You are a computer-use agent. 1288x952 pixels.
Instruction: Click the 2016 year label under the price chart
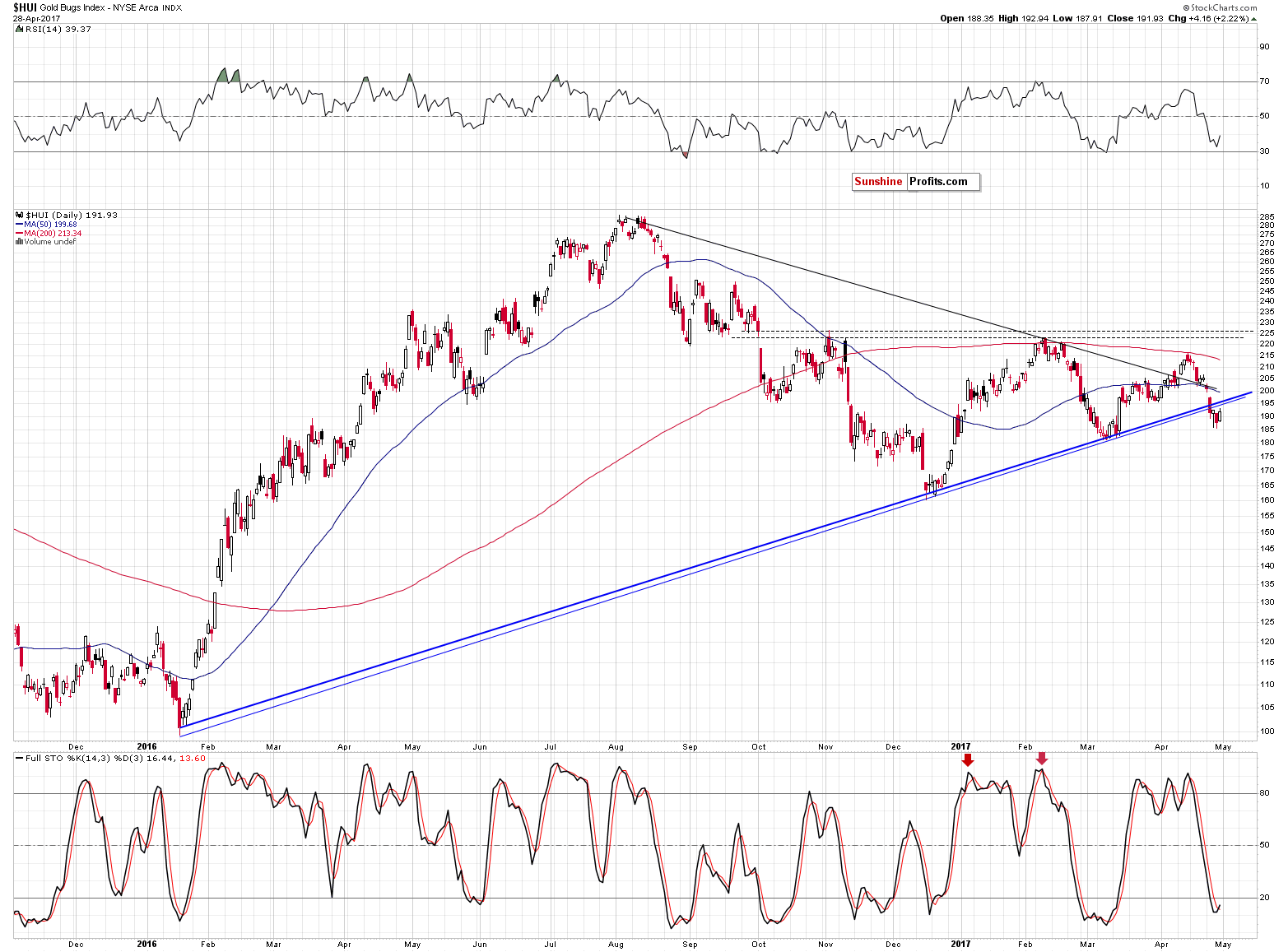pos(146,747)
